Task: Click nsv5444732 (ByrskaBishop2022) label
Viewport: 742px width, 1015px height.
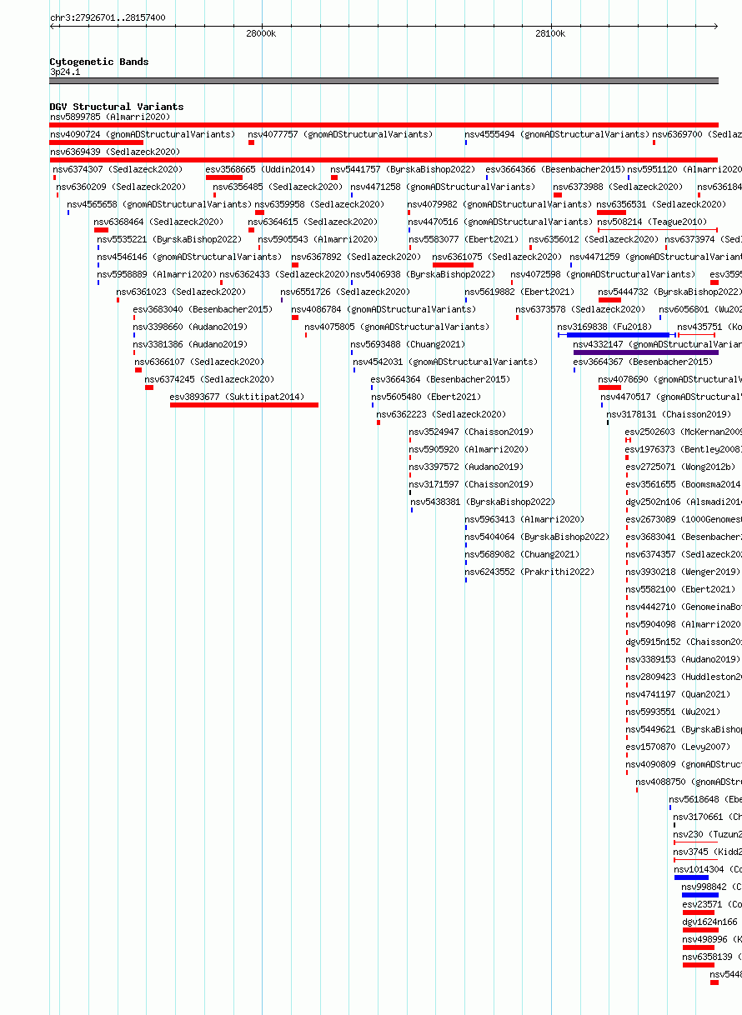Action: (x=669, y=292)
